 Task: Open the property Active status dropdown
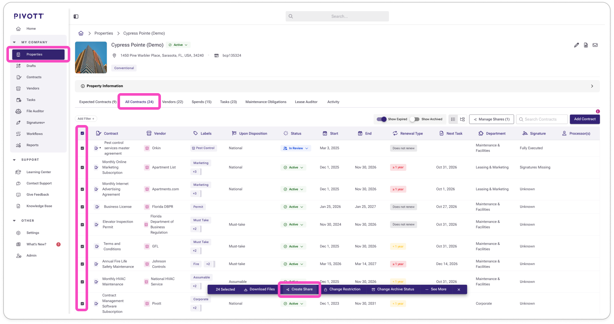(178, 45)
